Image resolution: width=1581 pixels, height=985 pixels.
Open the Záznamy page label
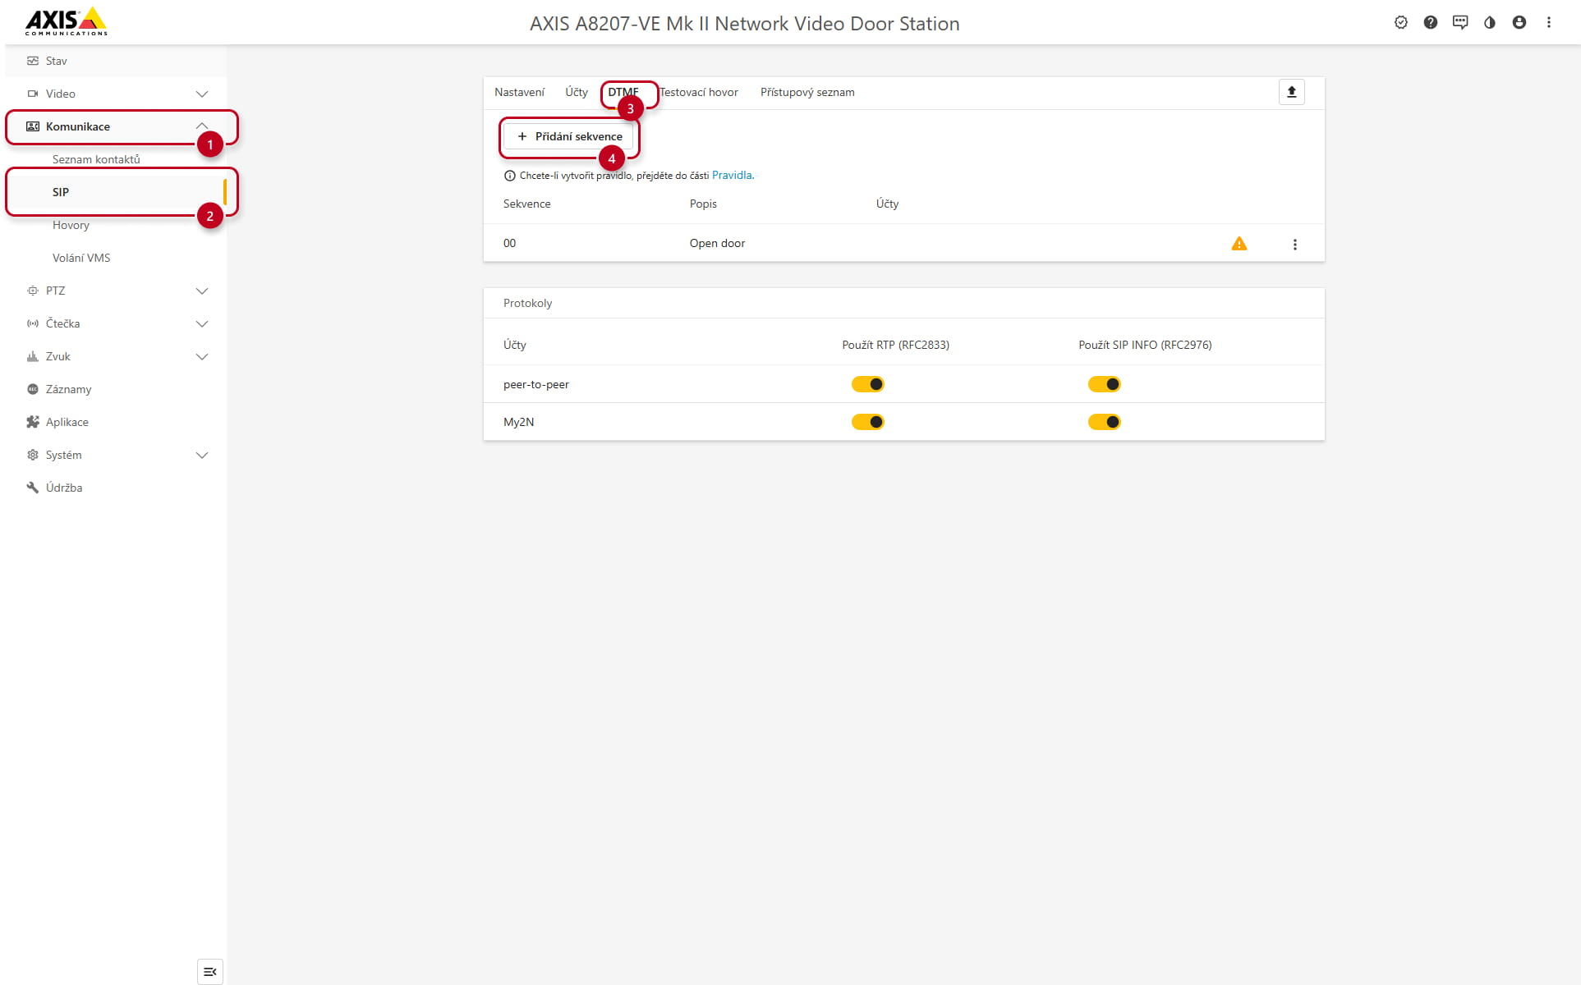[x=68, y=389]
